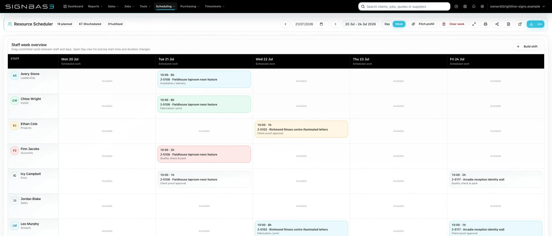Open Avery Stone's 6h installation card
Screen dimensions: 552x236
pyautogui.click(x=204, y=79)
